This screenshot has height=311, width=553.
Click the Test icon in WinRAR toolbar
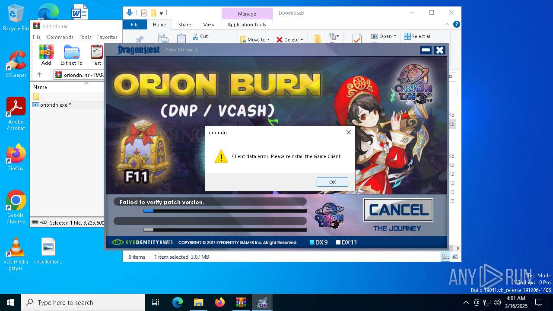point(97,55)
